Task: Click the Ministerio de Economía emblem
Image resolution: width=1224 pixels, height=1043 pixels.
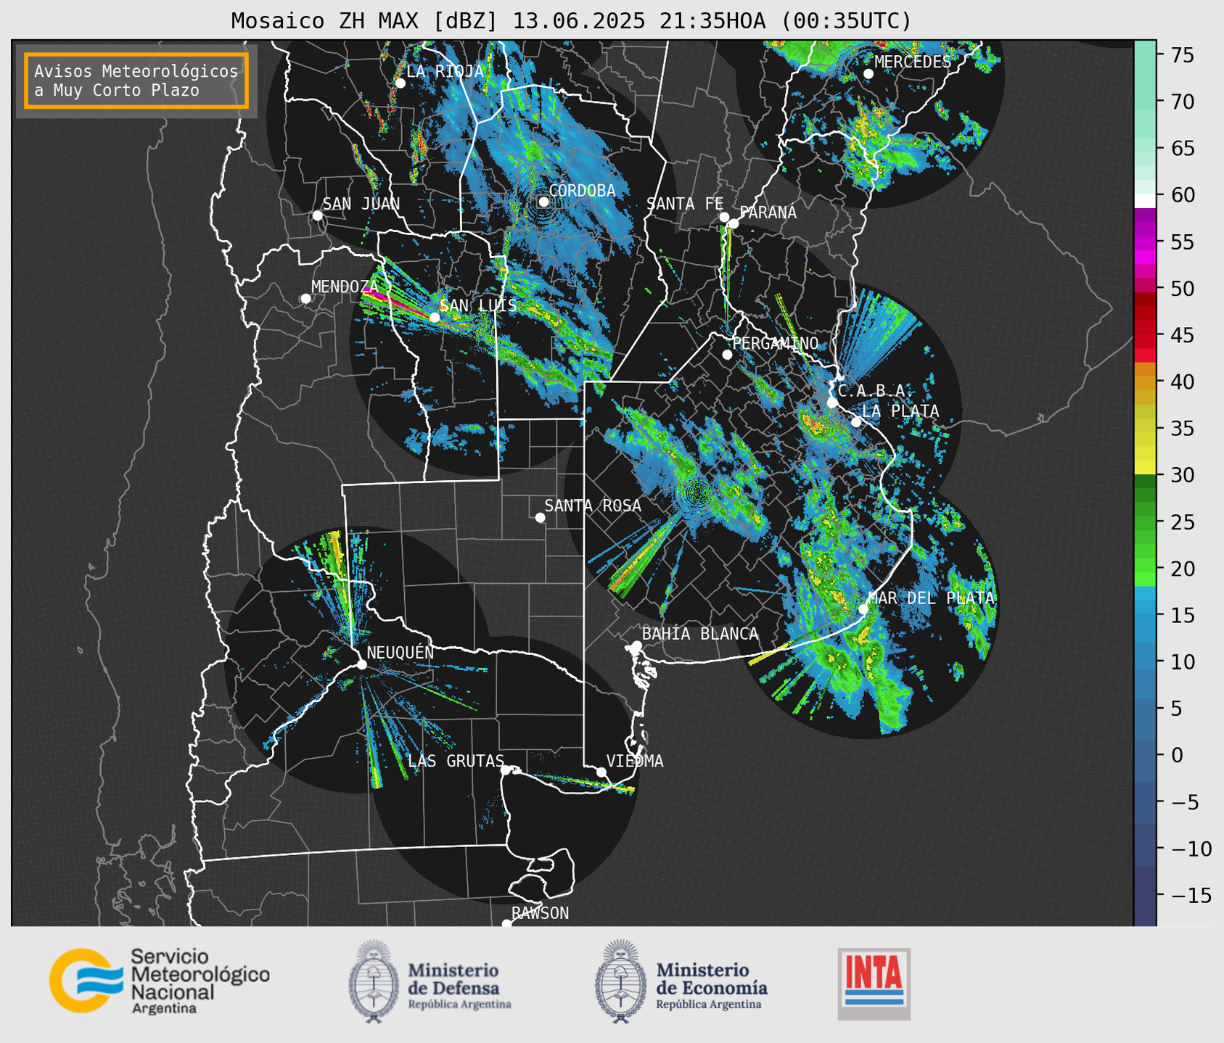Action: [x=621, y=981]
